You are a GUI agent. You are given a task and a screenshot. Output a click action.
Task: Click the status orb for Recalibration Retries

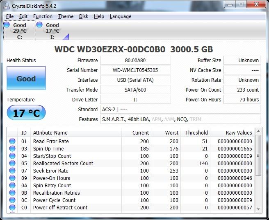click(12, 193)
